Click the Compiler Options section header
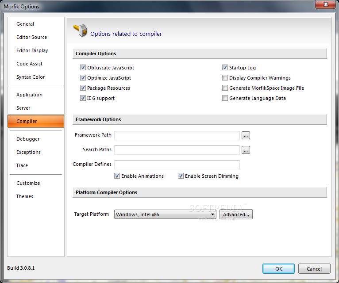Viewport: 339px width, 283px height. pyautogui.click(x=200, y=54)
